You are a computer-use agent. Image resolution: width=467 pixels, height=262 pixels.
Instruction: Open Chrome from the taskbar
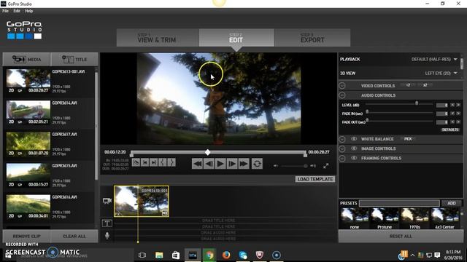pos(209,255)
